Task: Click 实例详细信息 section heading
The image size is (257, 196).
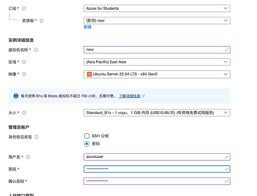Action: (x=21, y=40)
